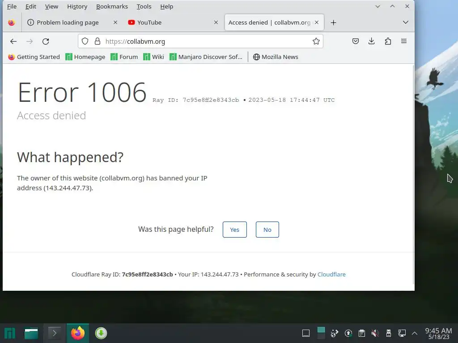Open the removable devices tray icon
The image size is (458, 343).
click(x=389, y=333)
